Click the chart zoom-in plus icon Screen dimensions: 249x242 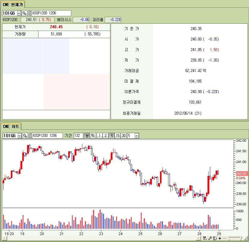click(x=220, y=238)
